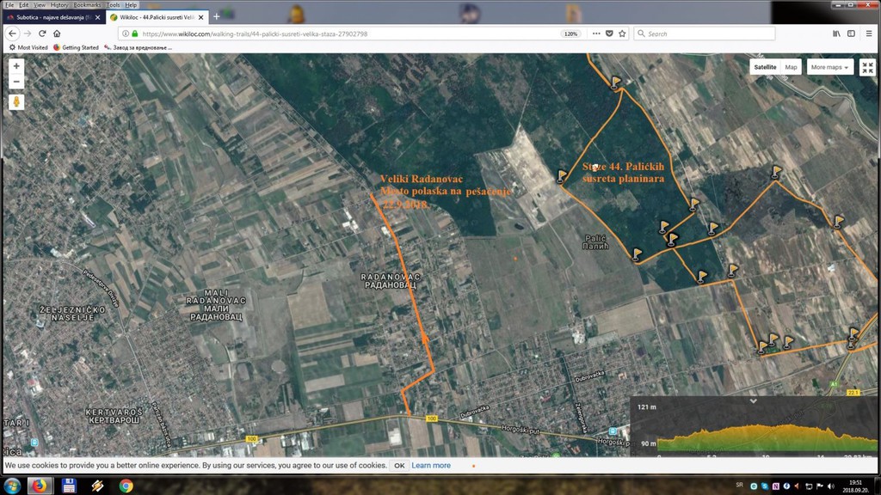Zoom out of the map
Viewport: 881px width, 495px height.
[16, 82]
